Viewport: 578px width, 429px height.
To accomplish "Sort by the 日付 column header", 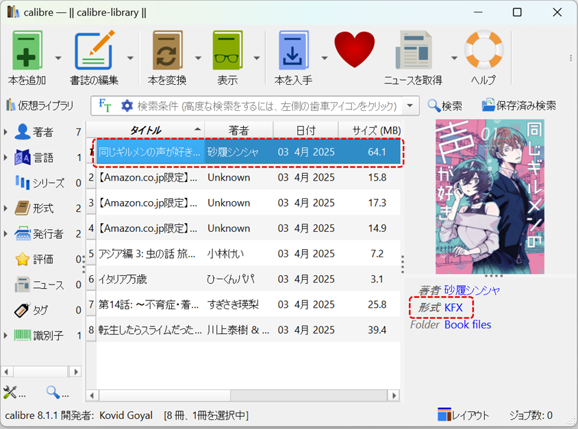I will click(305, 130).
